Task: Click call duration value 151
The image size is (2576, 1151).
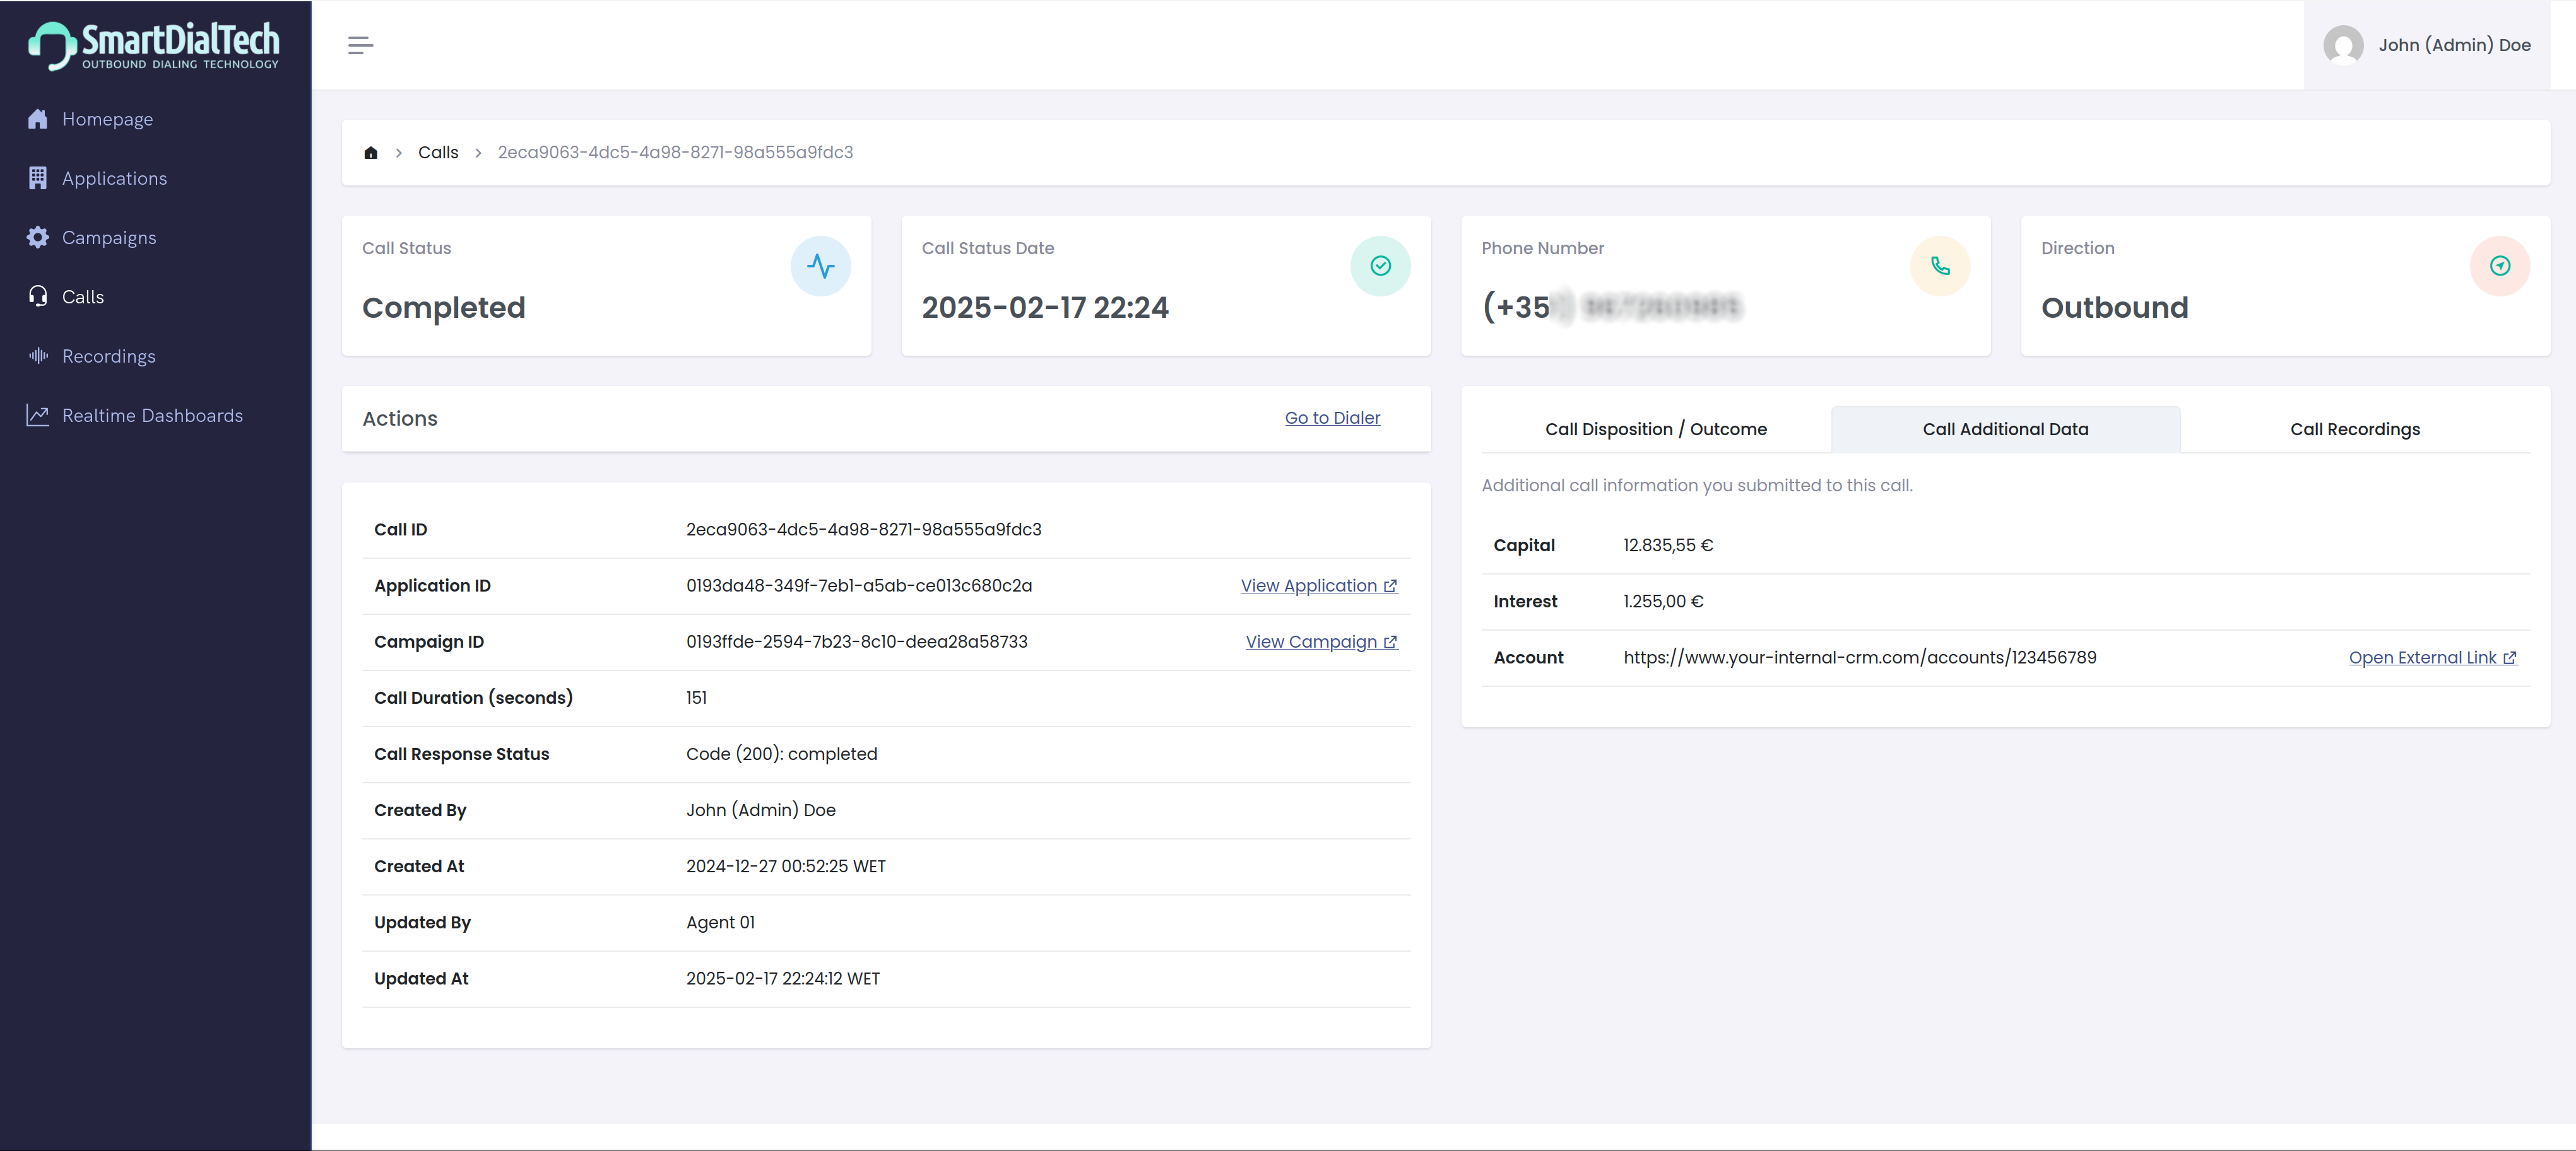Action: [696, 698]
